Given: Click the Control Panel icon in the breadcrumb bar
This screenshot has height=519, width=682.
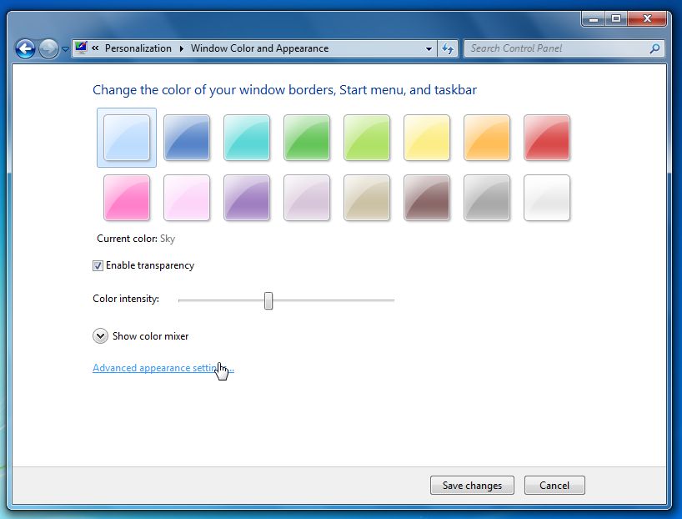Looking at the screenshot, I should tap(81, 48).
